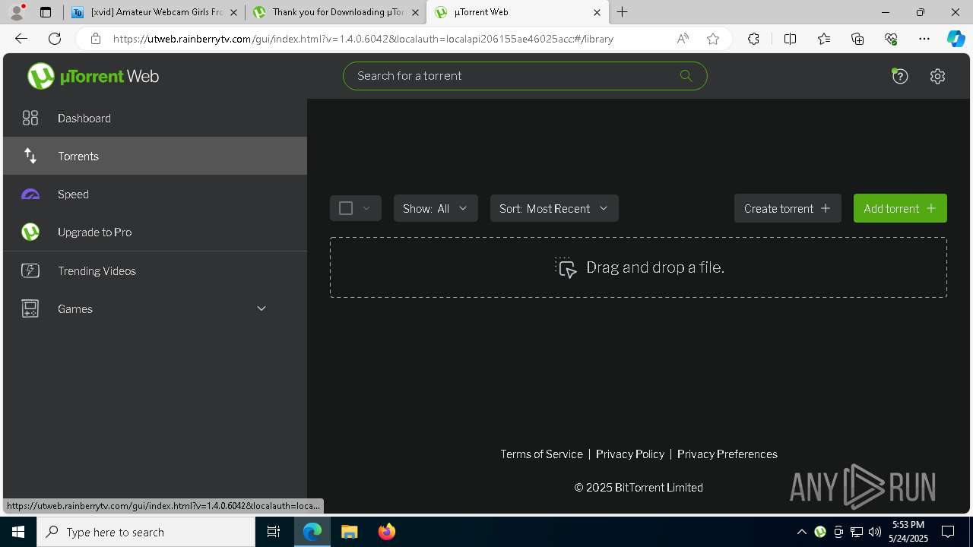Image resolution: width=973 pixels, height=547 pixels.
Task: Open the settings gear icon
Action: coord(937,76)
